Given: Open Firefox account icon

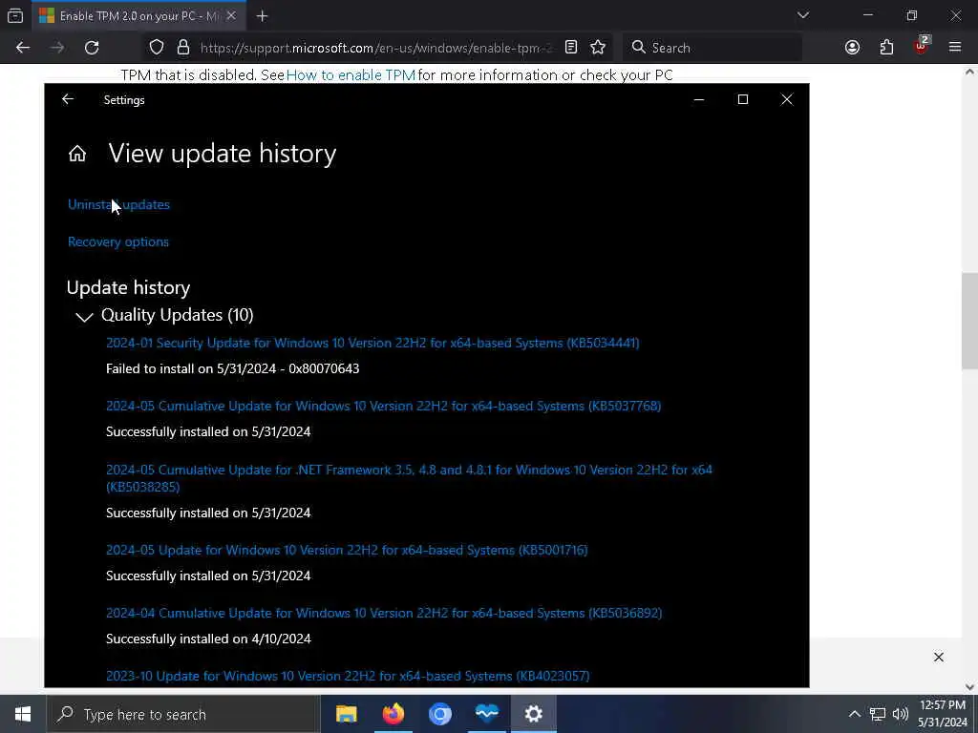Looking at the screenshot, I should click(852, 48).
